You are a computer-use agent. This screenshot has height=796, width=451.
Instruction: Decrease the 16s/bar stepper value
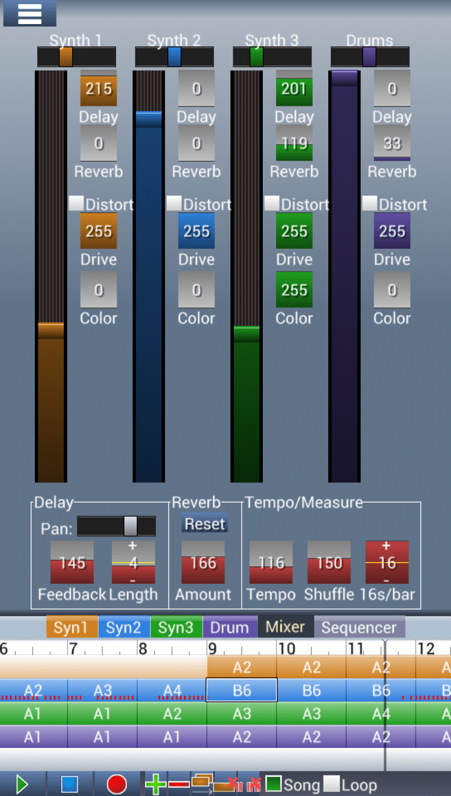(387, 579)
